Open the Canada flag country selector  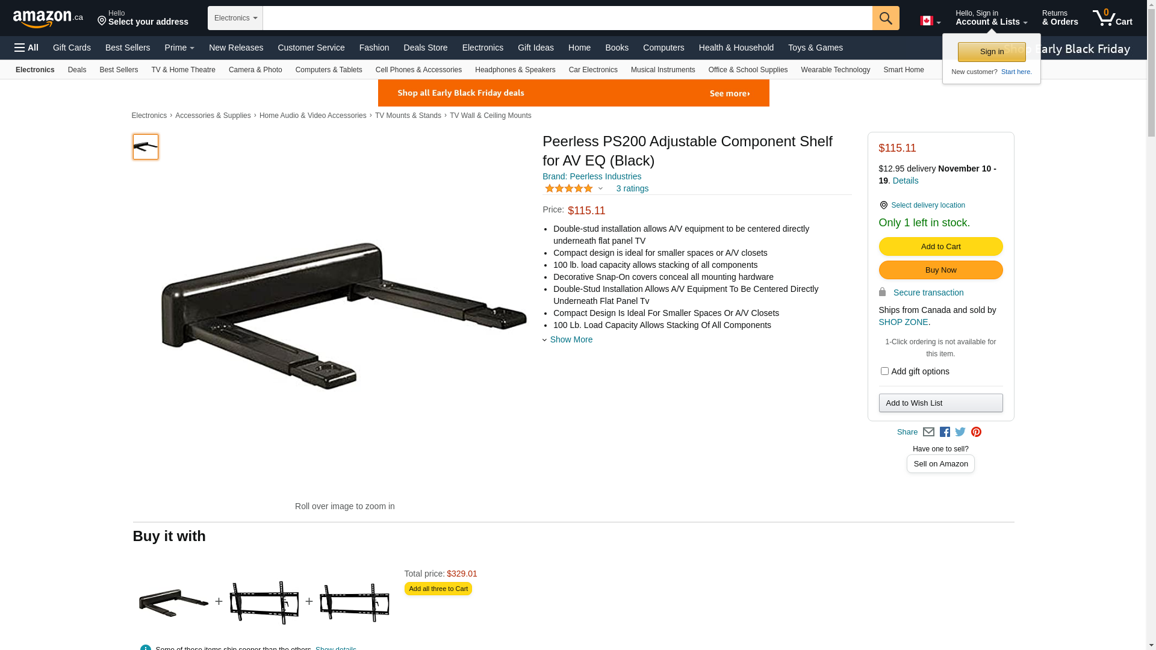tap(930, 21)
